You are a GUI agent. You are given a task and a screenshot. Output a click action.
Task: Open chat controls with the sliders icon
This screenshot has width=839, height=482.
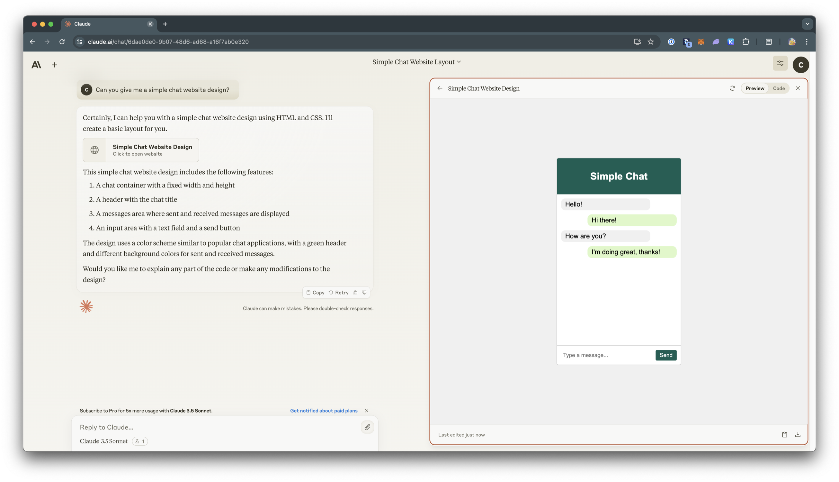point(780,63)
